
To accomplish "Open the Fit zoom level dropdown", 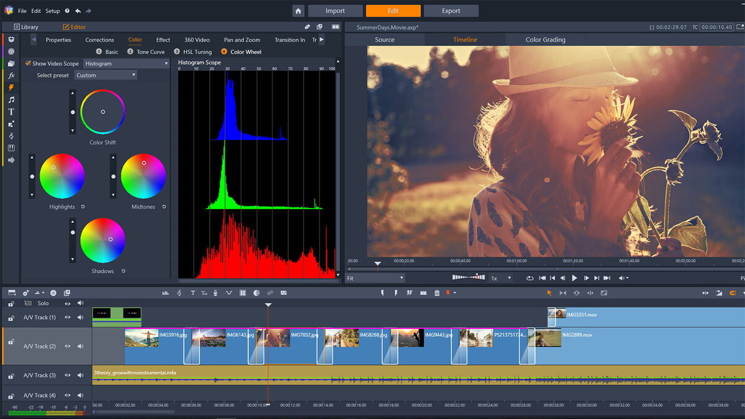I will tap(376, 278).
